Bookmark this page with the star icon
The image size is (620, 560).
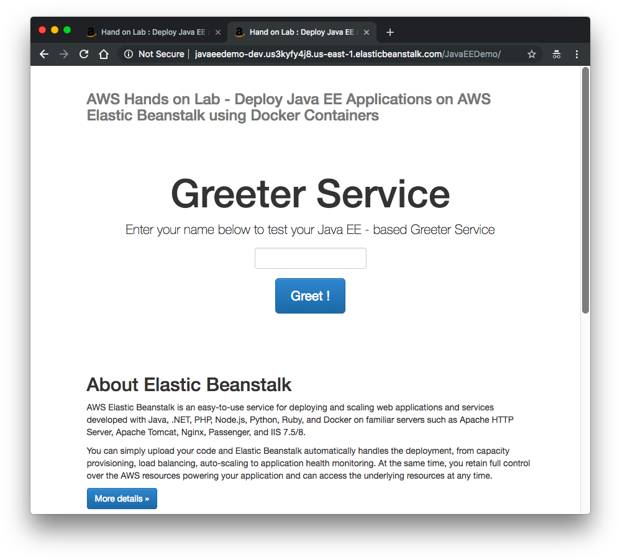tap(531, 54)
